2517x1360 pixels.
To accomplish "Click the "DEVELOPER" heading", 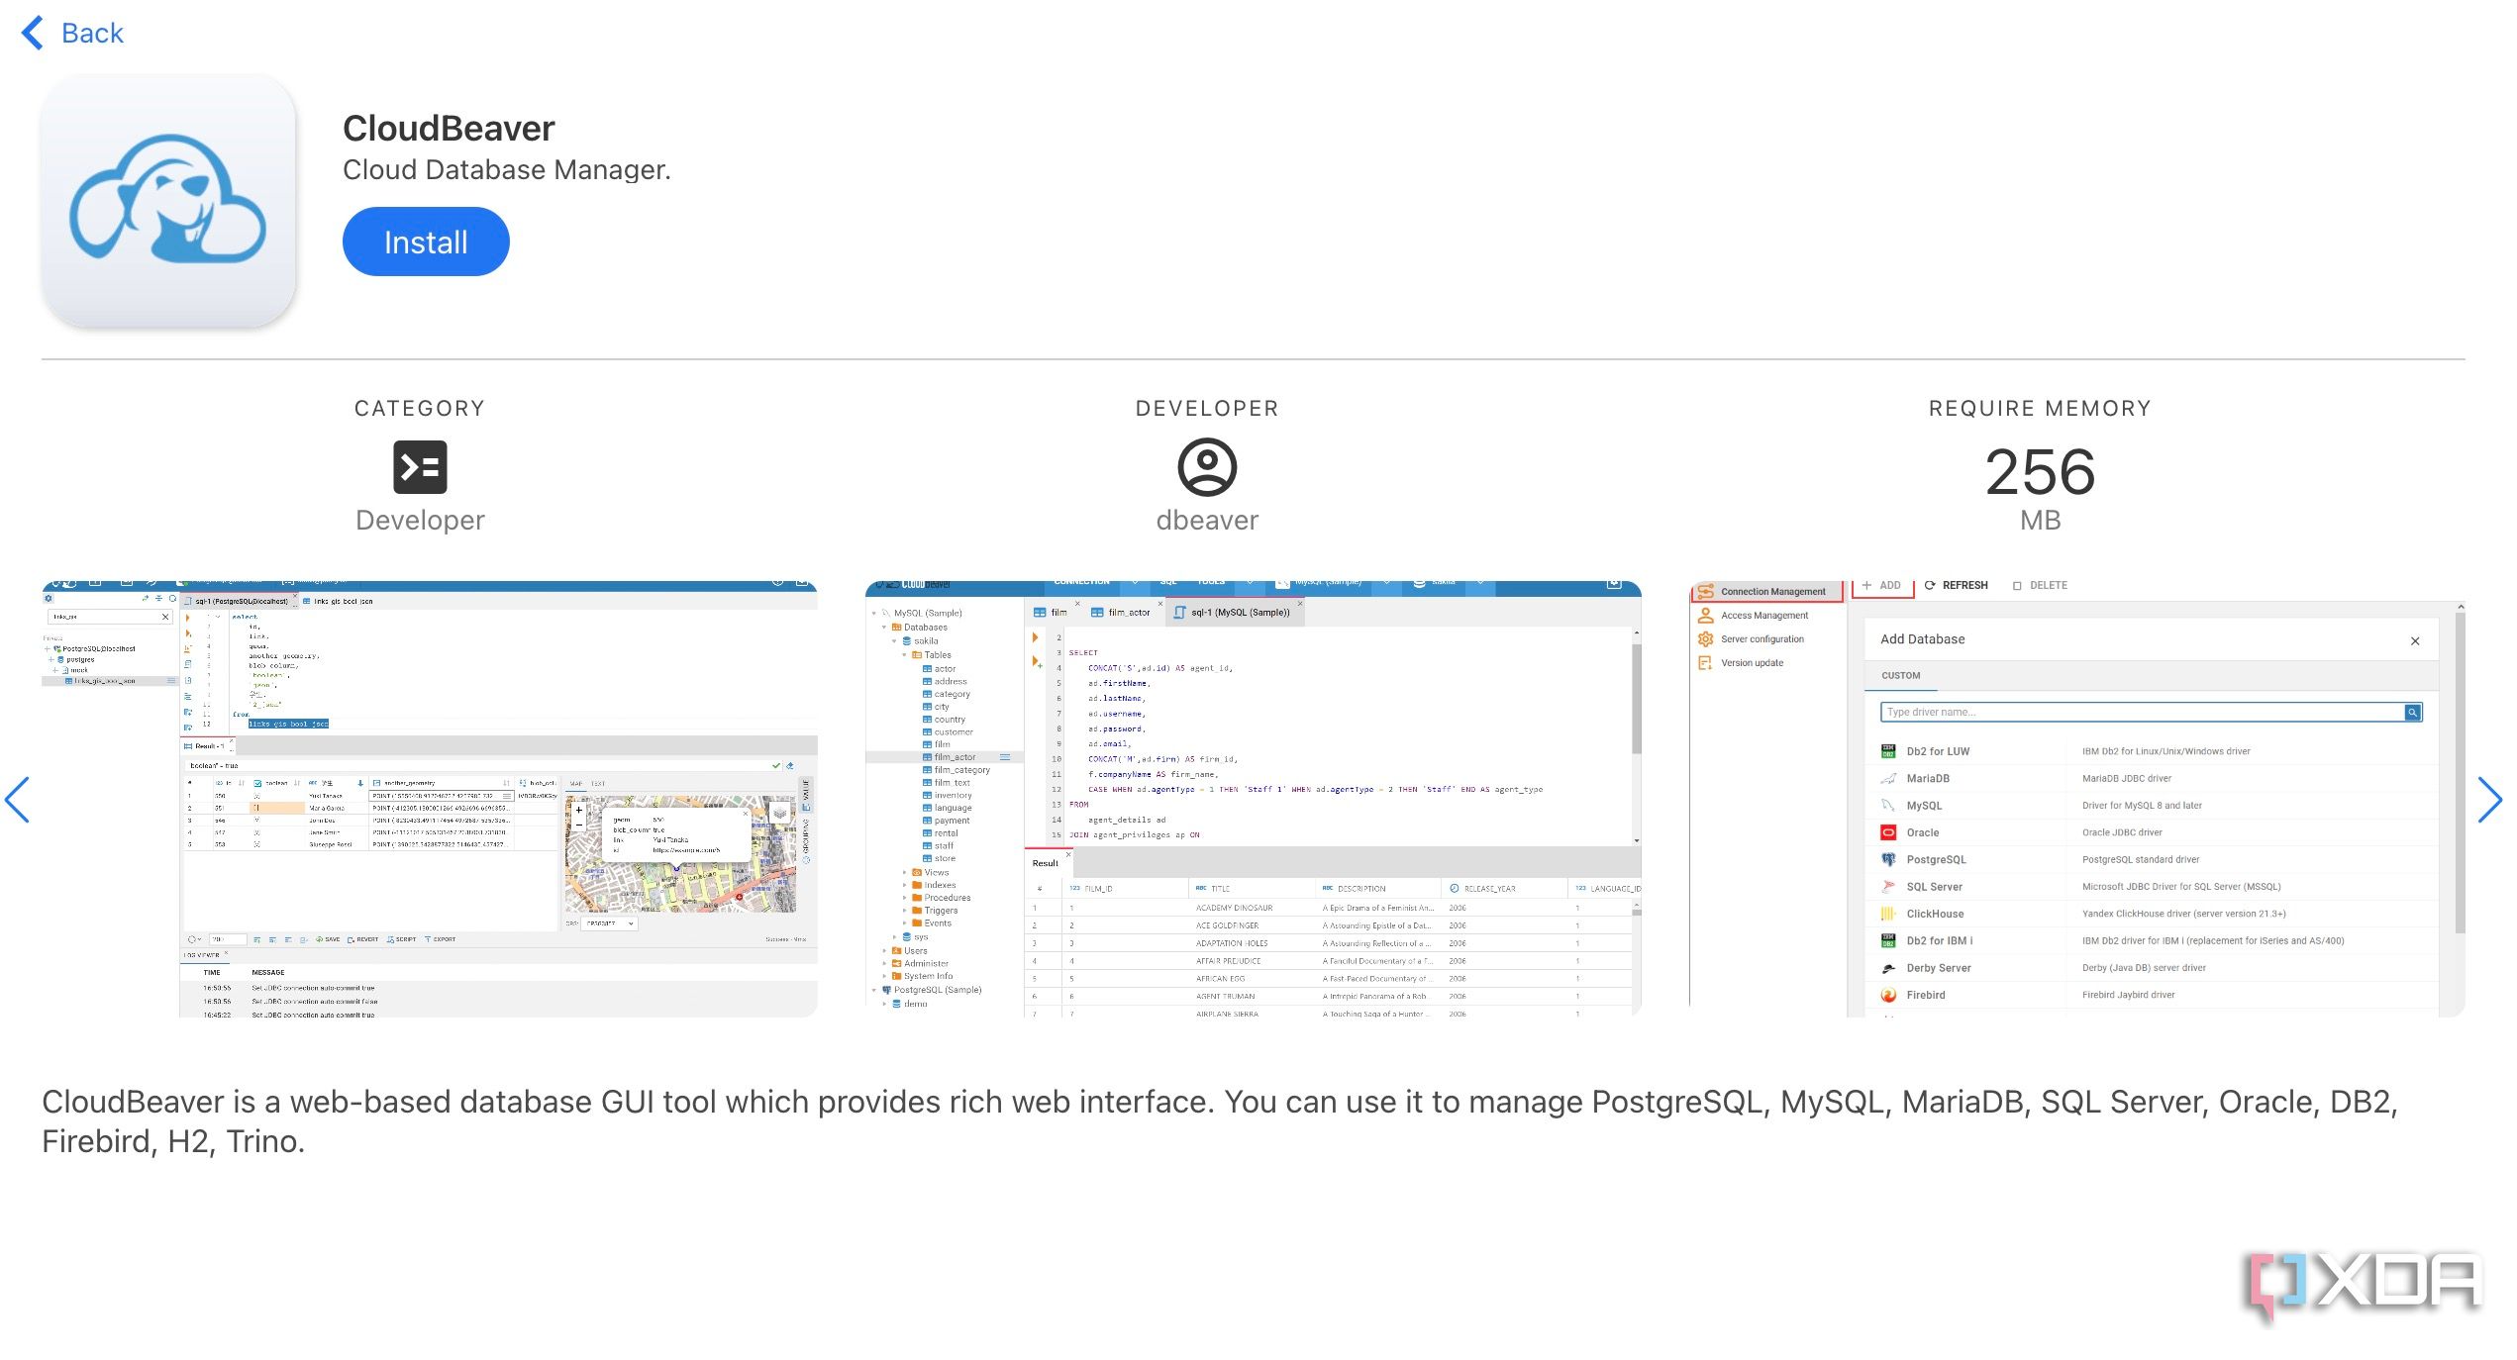I will pyautogui.click(x=1207, y=409).
